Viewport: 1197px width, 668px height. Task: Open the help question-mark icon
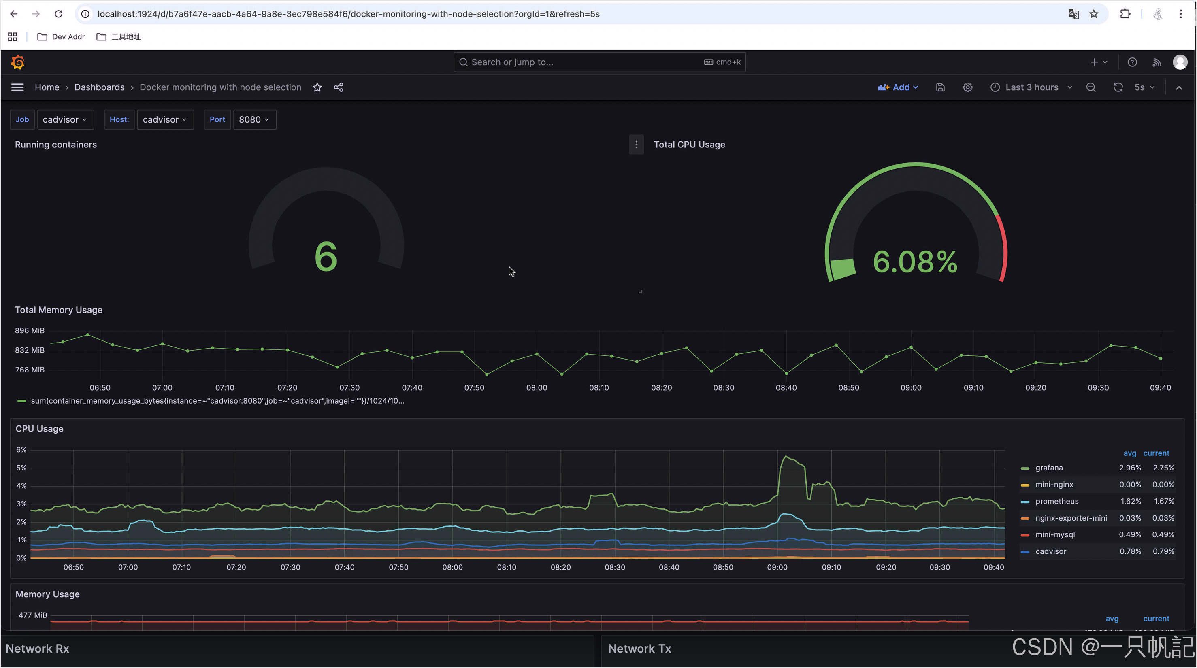(x=1132, y=62)
